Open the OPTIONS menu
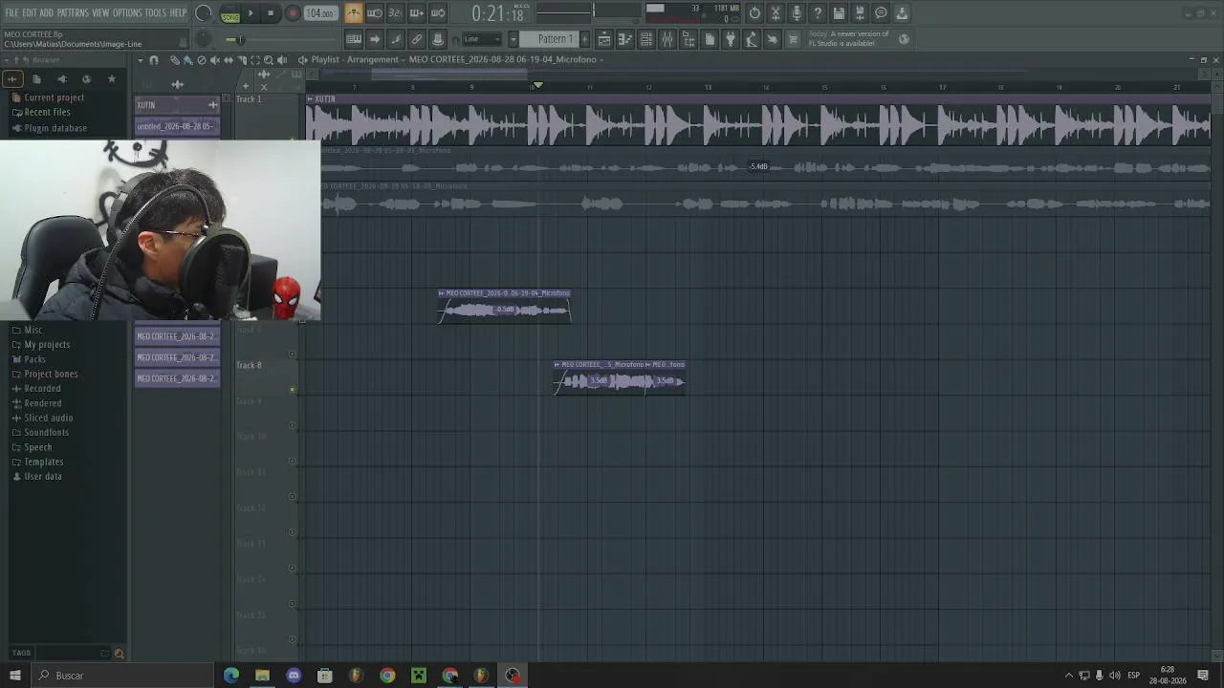This screenshot has width=1224, height=688. pyautogui.click(x=127, y=13)
